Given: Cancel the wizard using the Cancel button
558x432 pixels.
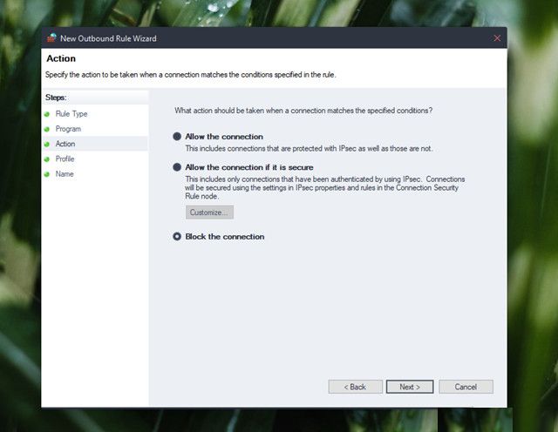Looking at the screenshot, I should coord(466,387).
